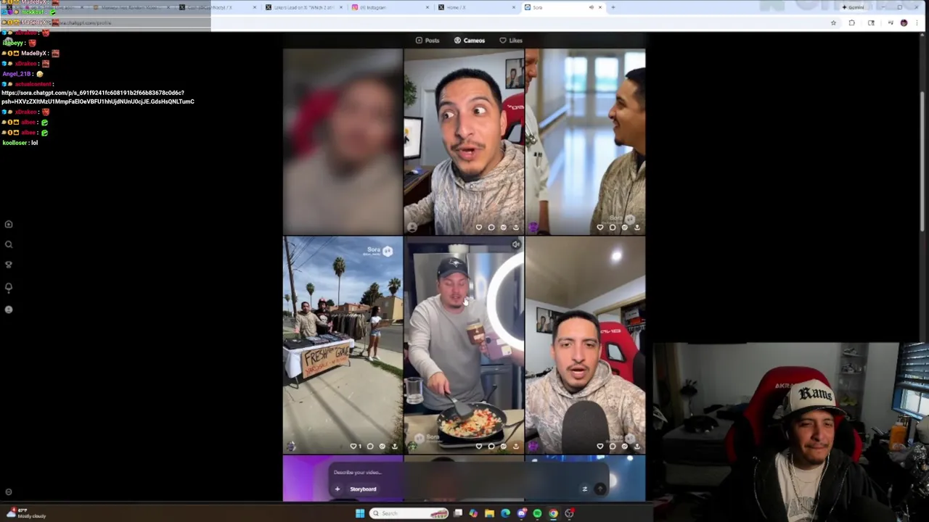
Task: Comment on the talking-man video in the top row
Action: [x=491, y=228]
